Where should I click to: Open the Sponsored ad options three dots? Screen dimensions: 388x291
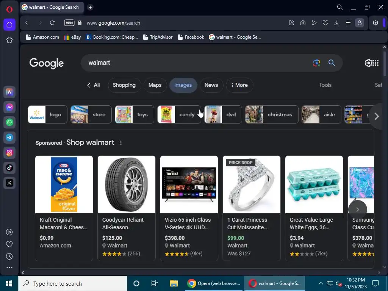click(x=121, y=143)
